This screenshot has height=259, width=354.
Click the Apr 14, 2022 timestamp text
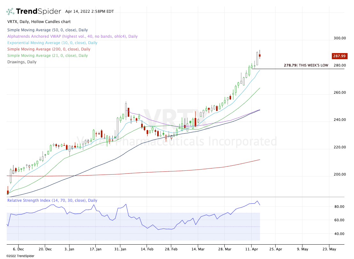(89, 12)
